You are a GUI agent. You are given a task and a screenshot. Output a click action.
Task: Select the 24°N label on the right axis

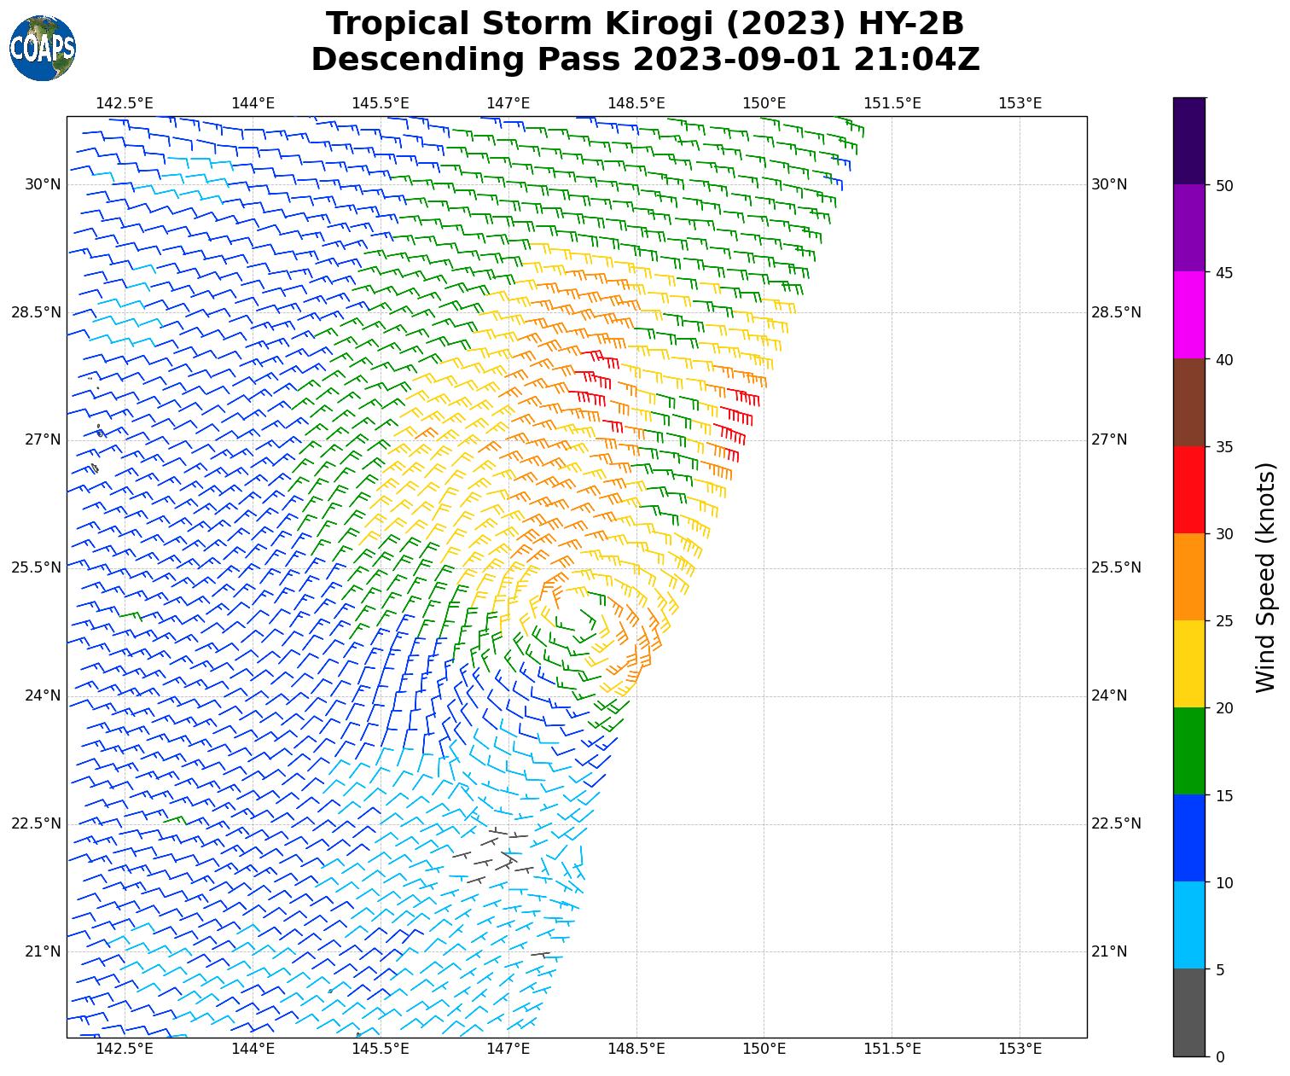pos(1109,695)
